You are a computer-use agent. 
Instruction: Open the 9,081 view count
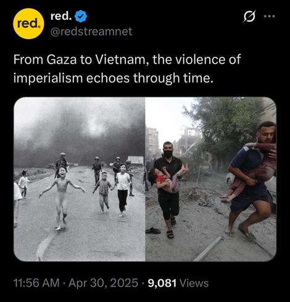[162, 283]
